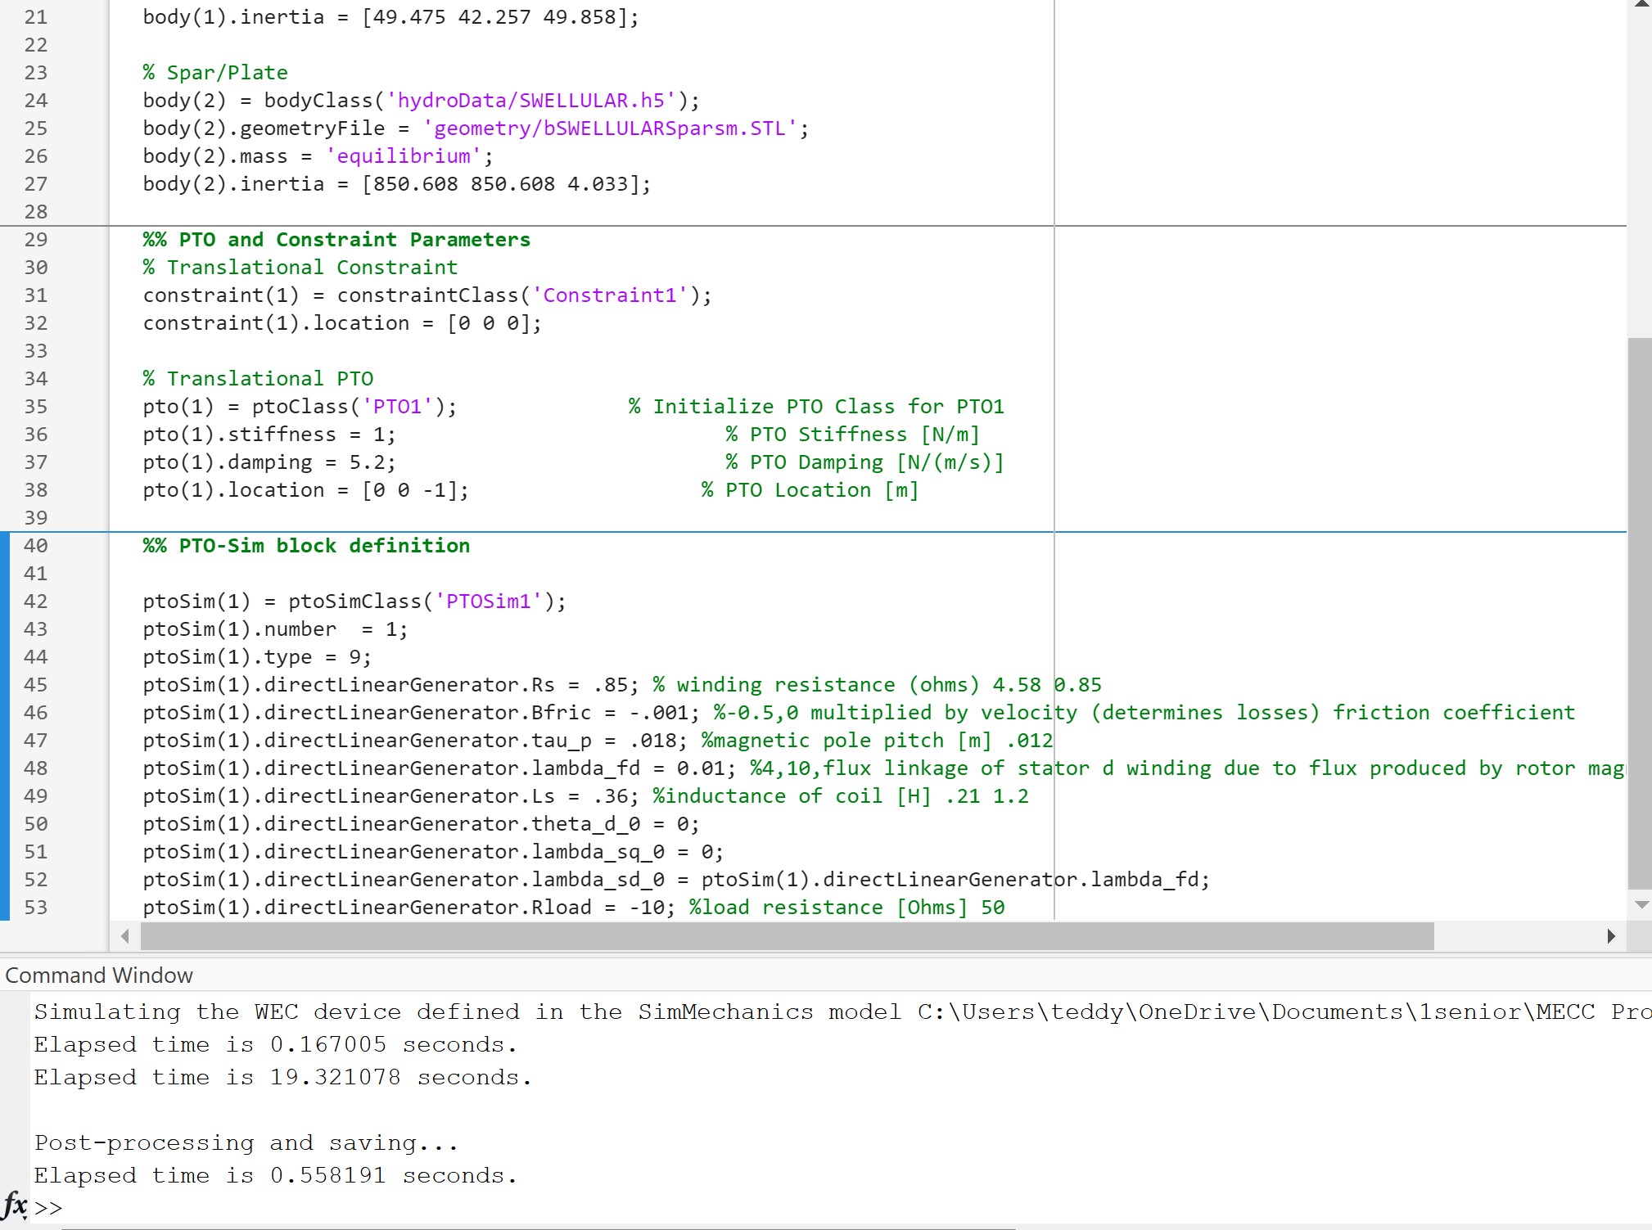1652x1230 pixels.
Task: Click the Command Window panel title
Action: [x=99, y=975]
